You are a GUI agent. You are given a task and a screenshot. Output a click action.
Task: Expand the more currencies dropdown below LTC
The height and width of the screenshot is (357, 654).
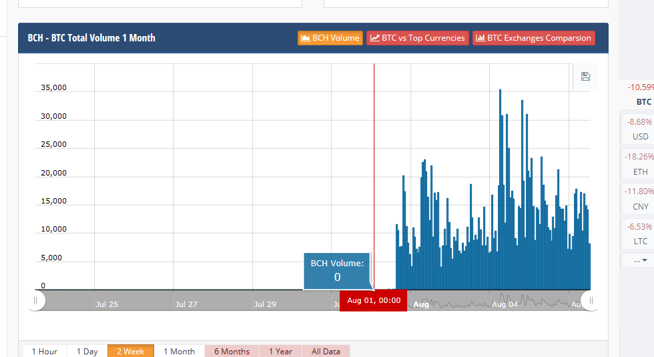coord(640,260)
